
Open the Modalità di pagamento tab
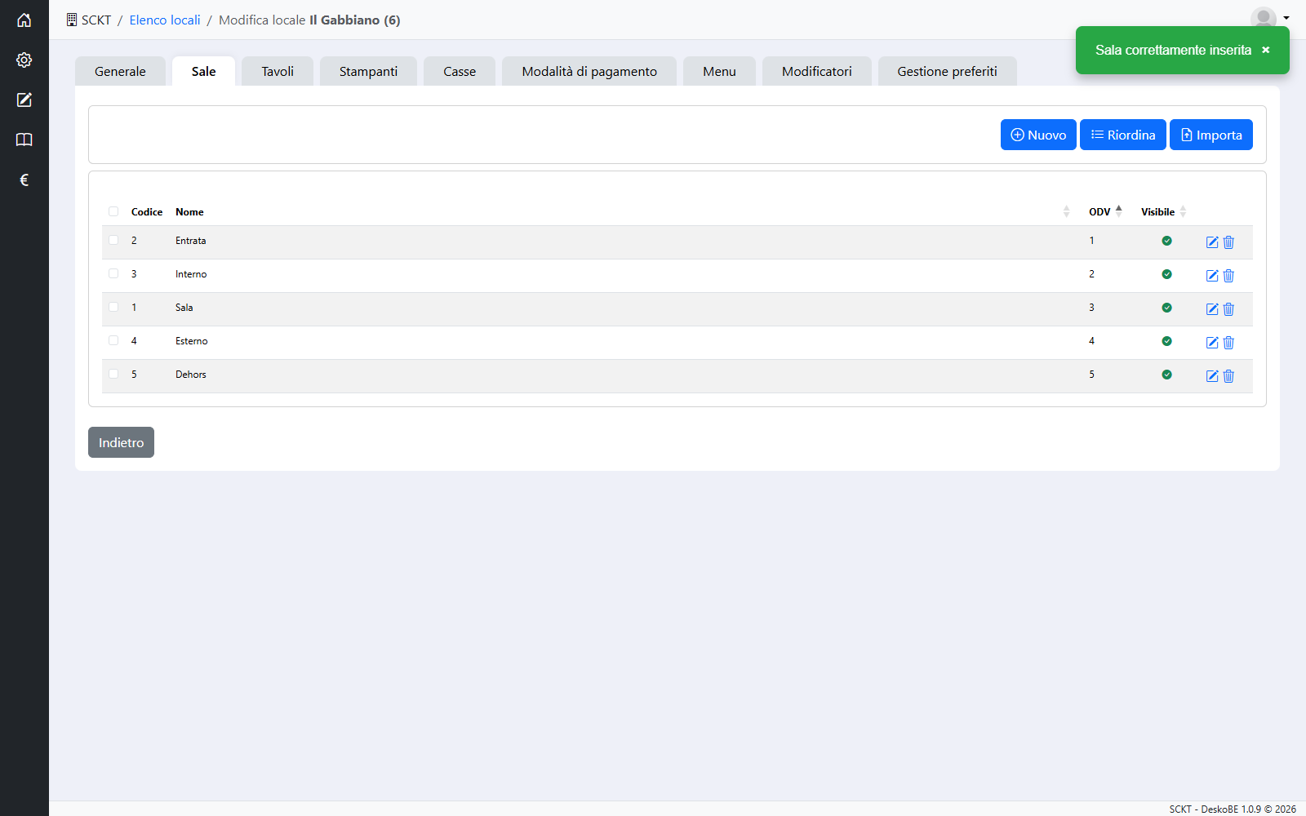point(589,71)
